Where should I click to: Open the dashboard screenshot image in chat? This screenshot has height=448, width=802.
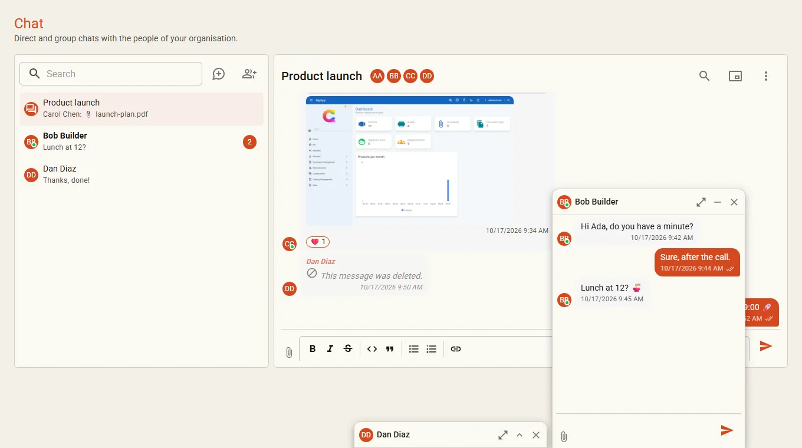point(410,161)
